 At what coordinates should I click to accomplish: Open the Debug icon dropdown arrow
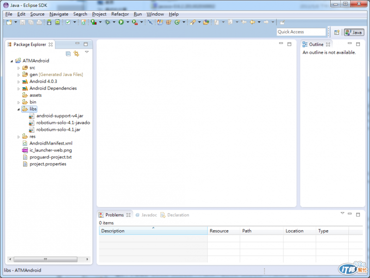[x=114, y=22]
